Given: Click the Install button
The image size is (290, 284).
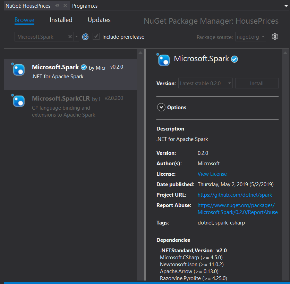Looking at the screenshot, I should pos(257,83).
